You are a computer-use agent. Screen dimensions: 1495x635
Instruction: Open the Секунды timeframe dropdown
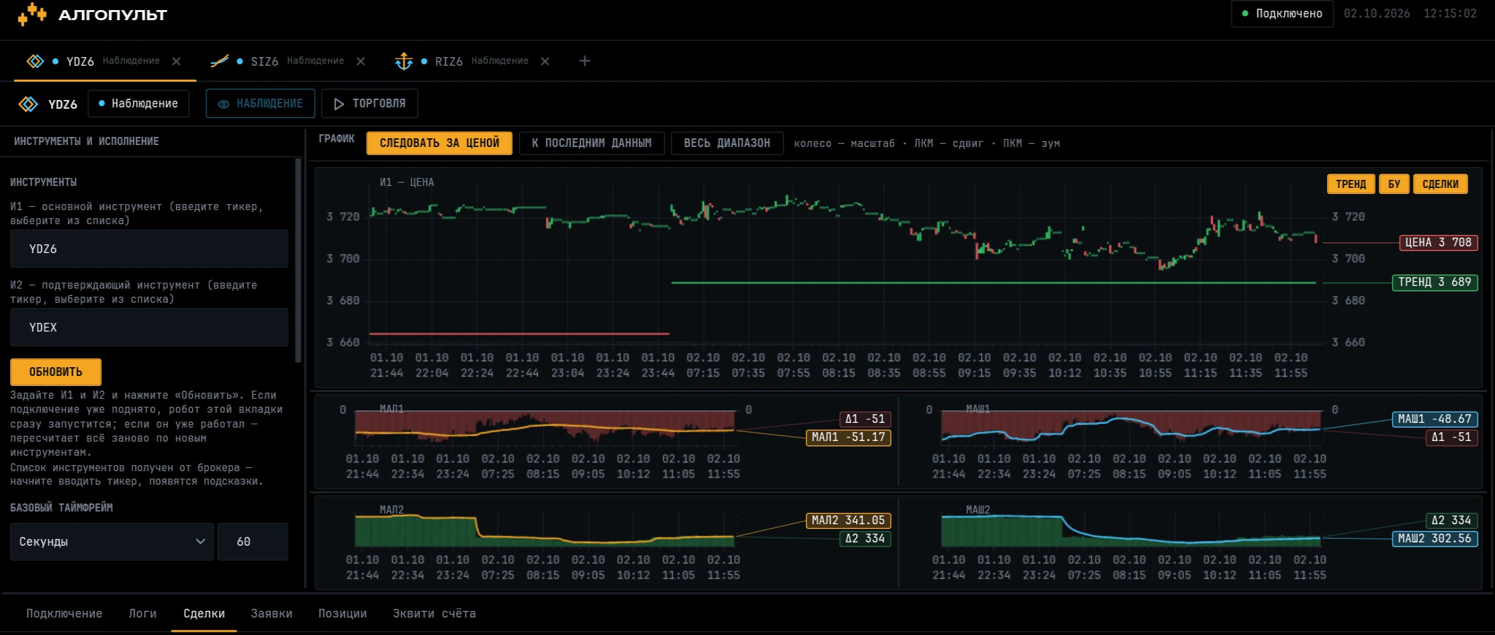tap(111, 542)
